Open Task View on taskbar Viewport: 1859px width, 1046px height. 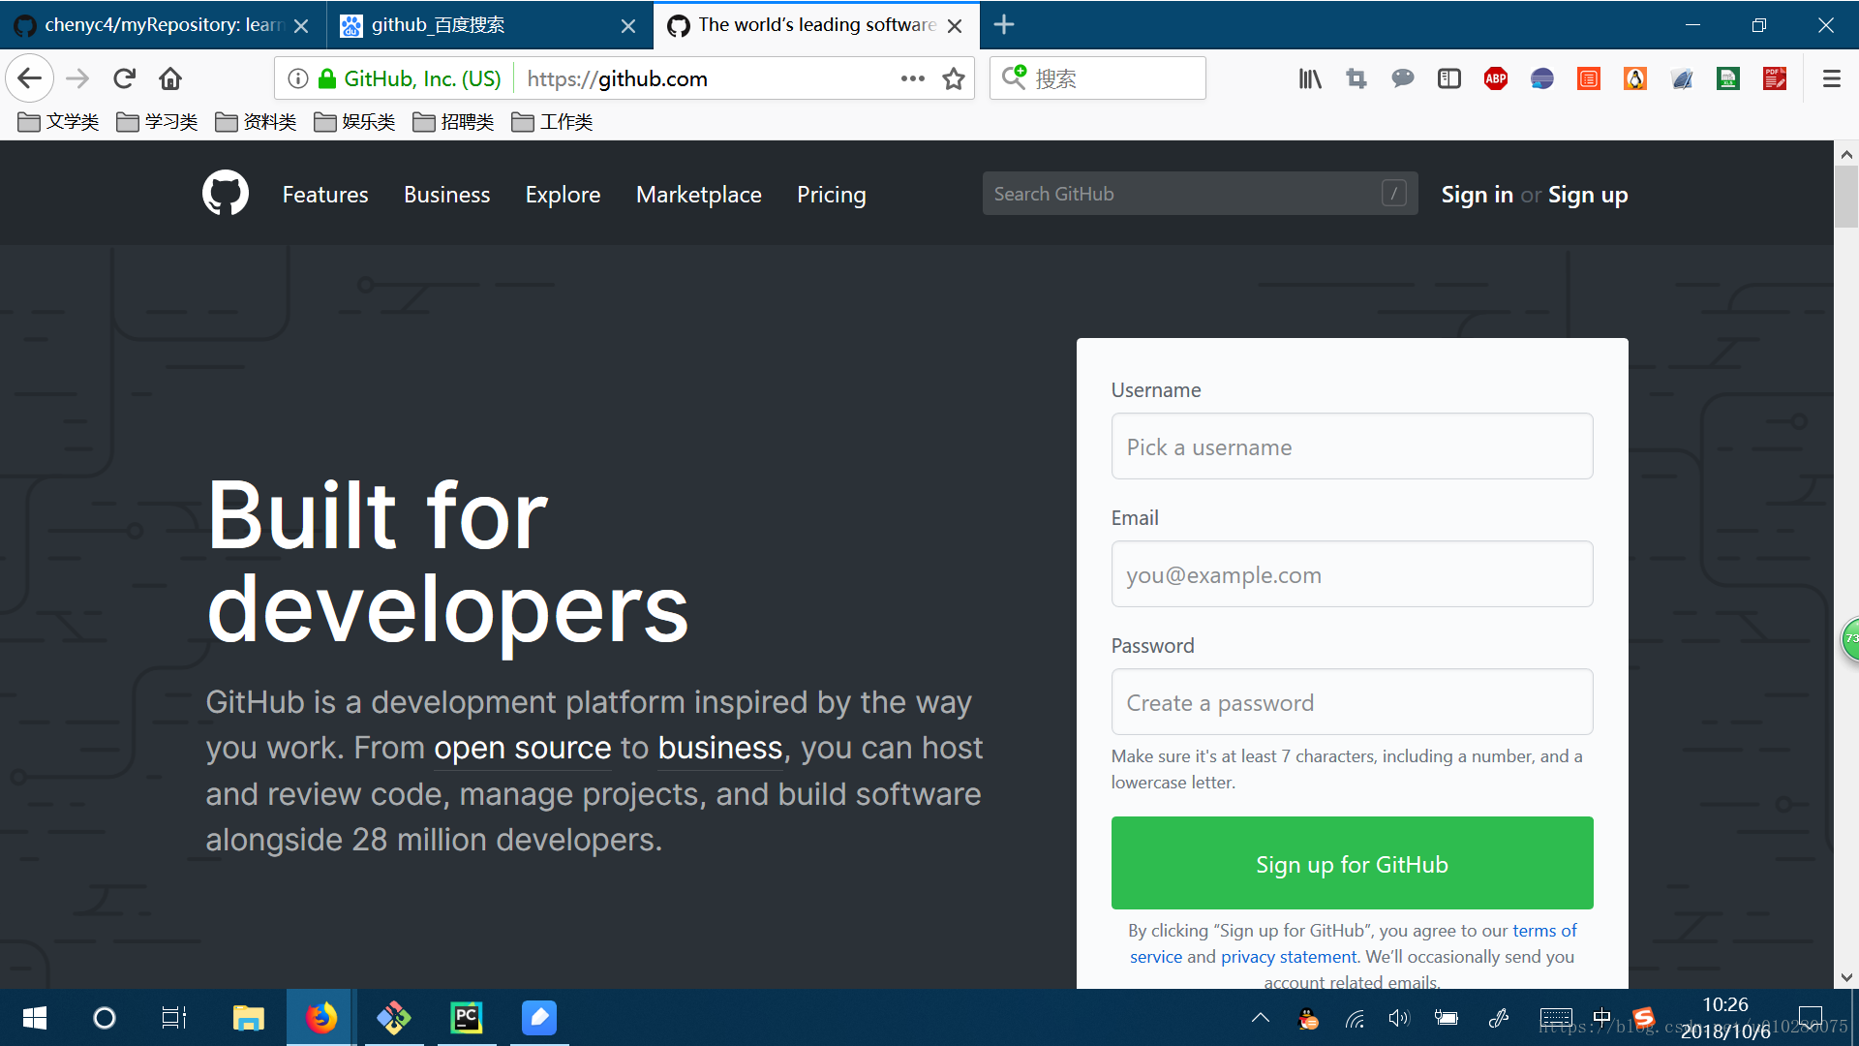tap(174, 1018)
